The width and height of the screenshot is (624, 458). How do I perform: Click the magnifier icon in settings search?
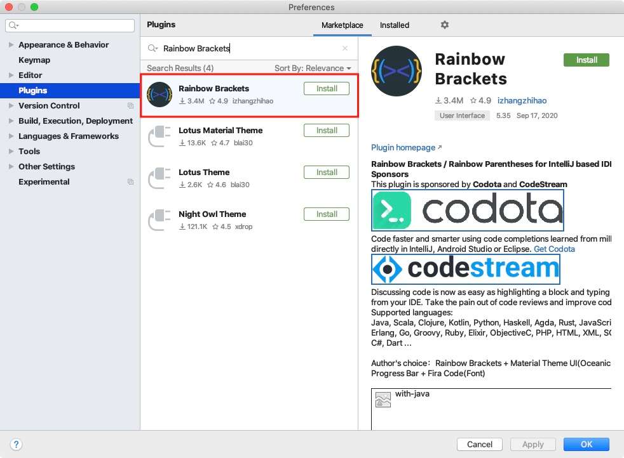(13, 25)
